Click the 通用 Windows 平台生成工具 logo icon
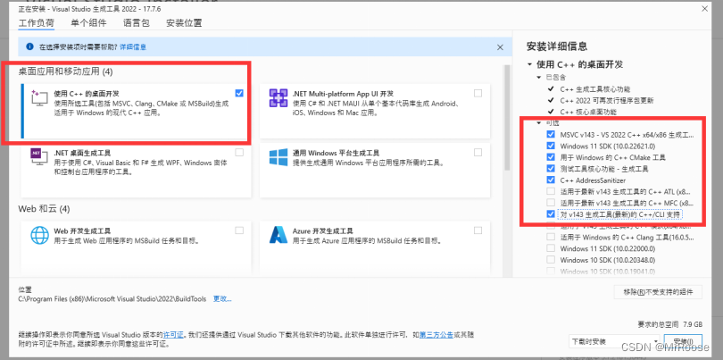 pos(278,157)
